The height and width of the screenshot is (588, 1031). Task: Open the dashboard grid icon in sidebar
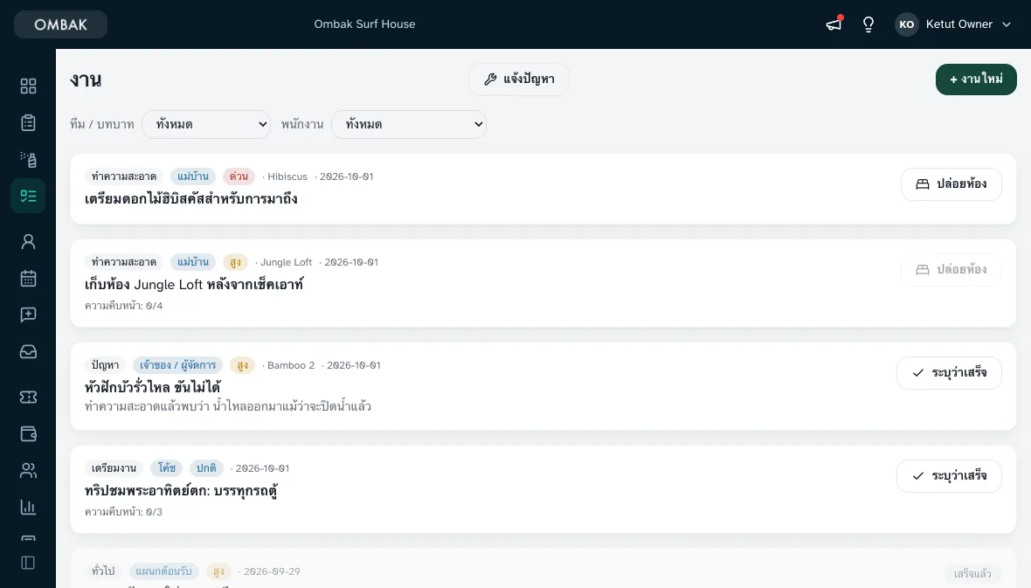[28, 86]
